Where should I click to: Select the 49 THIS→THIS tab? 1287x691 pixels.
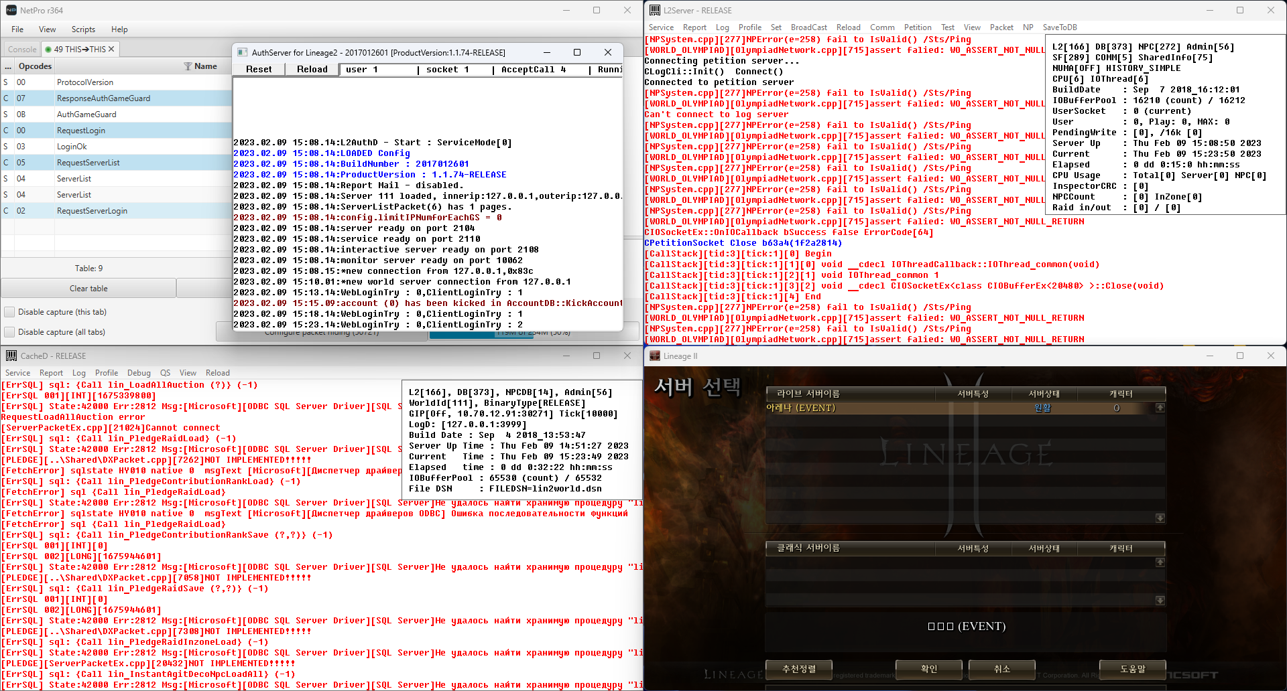[80, 50]
